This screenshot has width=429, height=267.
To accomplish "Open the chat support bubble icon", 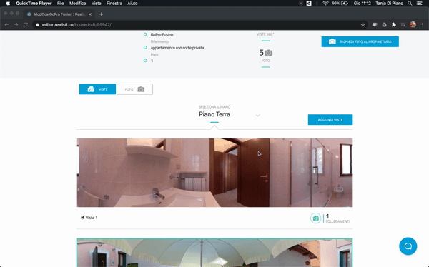I will coord(408,246).
